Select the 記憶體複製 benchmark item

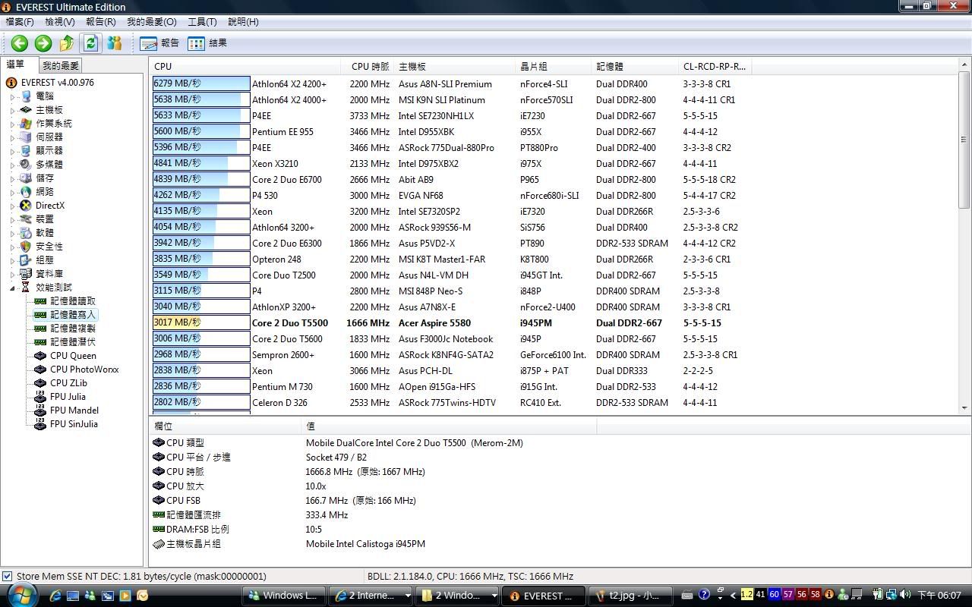(x=73, y=329)
